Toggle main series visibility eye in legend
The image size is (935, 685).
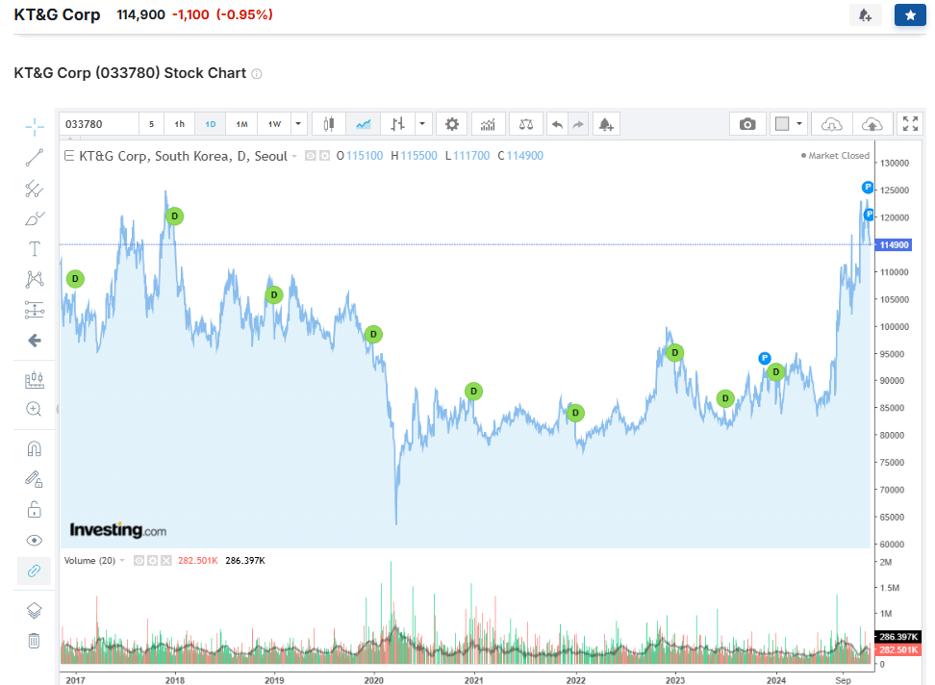(x=310, y=156)
